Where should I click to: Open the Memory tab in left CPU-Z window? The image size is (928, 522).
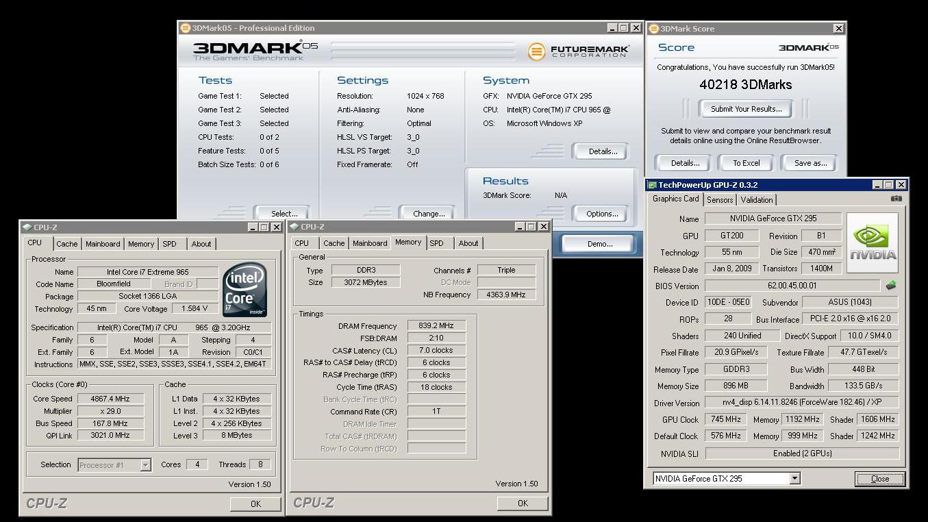(141, 244)
